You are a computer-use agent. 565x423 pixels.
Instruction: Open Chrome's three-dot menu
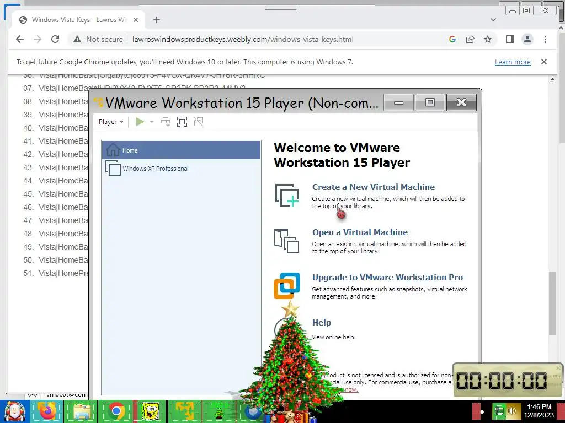coord(545,39)
